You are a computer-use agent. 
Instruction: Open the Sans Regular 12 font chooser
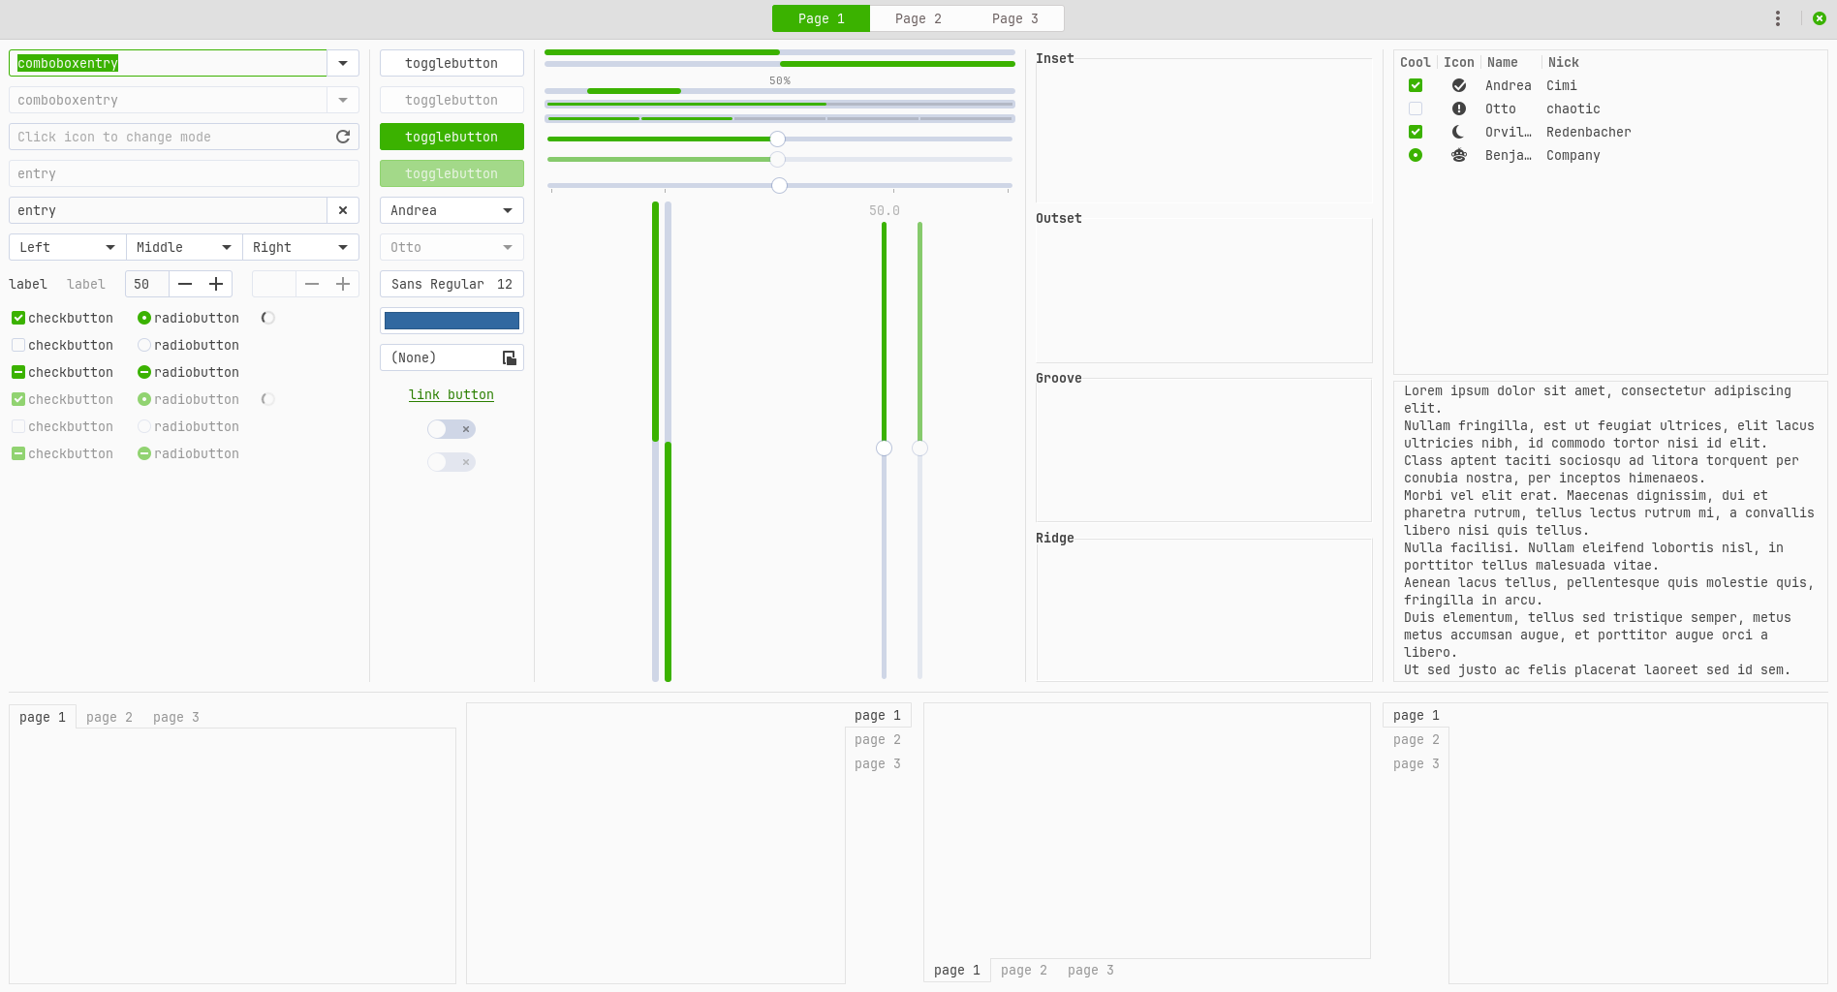(451, 284)
